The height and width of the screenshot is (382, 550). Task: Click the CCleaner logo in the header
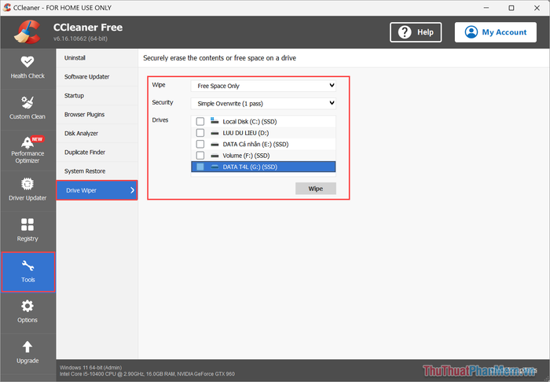(27, 32)
